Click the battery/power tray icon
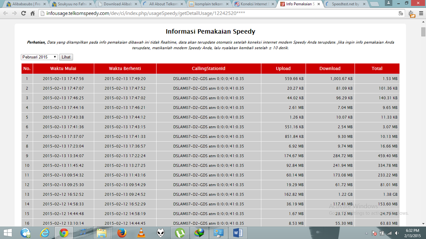426x239 pixels. (x=382, y=233)
